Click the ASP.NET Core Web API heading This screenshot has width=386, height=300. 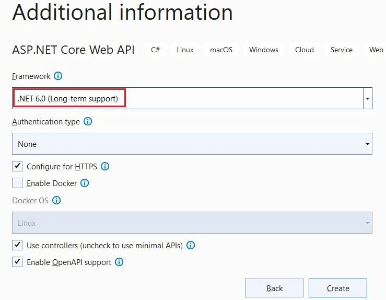(73, 50)
